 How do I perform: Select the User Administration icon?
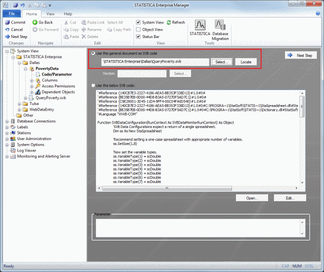tap(13, 138)
